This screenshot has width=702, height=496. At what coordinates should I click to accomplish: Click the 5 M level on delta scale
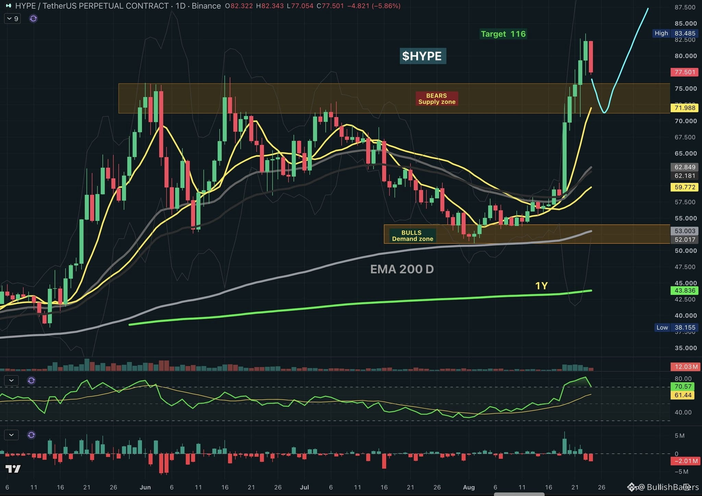pyautogui.click(x=679, y=436)
